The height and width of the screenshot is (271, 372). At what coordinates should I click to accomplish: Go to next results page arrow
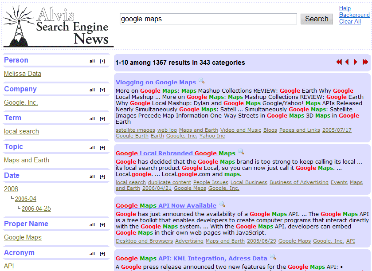(x=356, y=62)
